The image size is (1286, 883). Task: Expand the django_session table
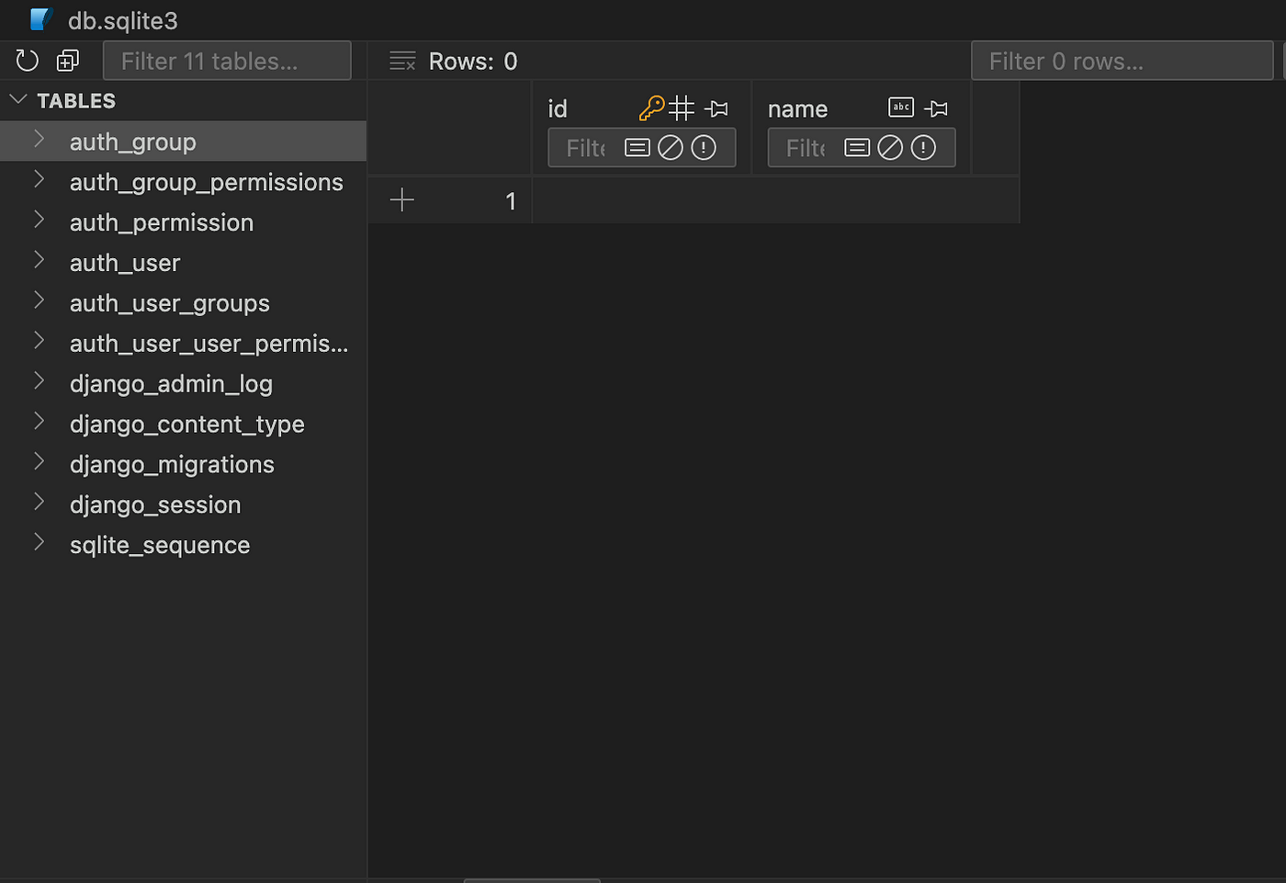(x=39, y=503)
